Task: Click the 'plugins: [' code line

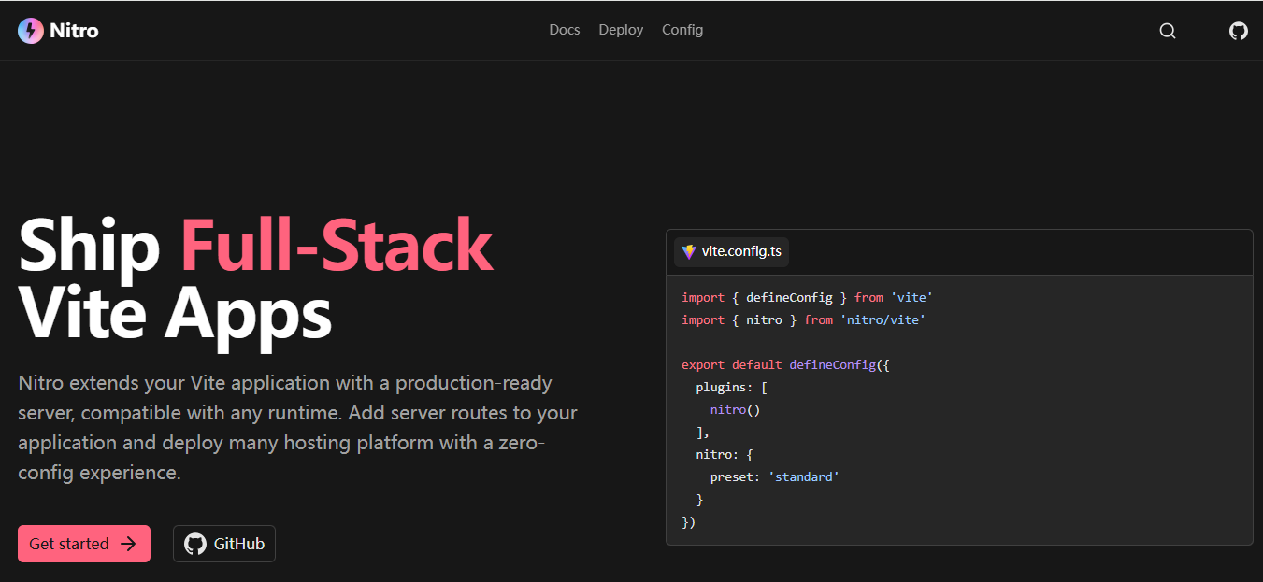Action: tap(731, 387)
